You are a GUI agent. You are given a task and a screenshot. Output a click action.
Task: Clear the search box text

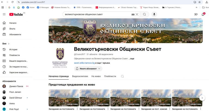pos(137,14)
